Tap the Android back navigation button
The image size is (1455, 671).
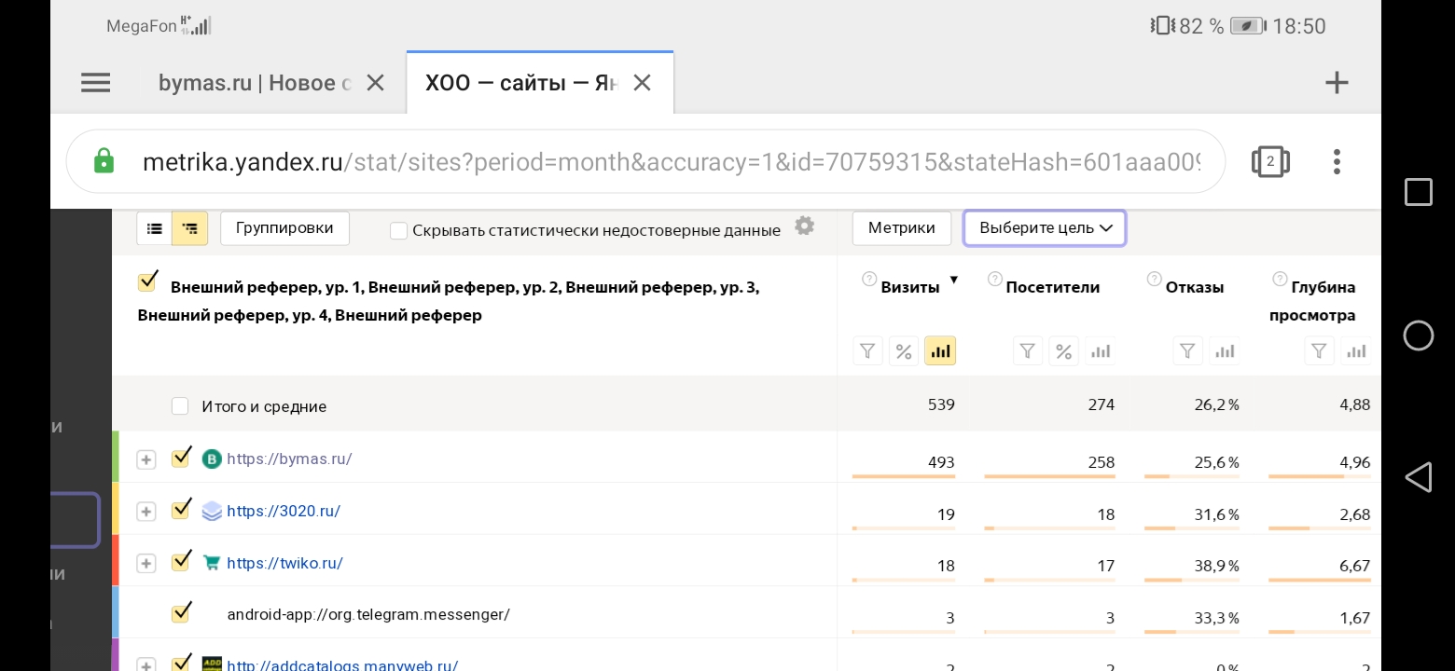(1418, 477)
